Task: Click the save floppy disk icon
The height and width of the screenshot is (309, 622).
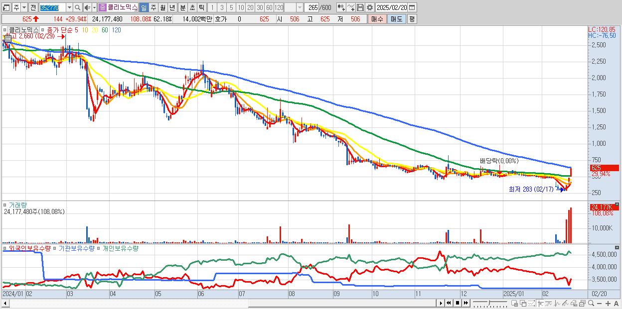Action: coord(360,7)
